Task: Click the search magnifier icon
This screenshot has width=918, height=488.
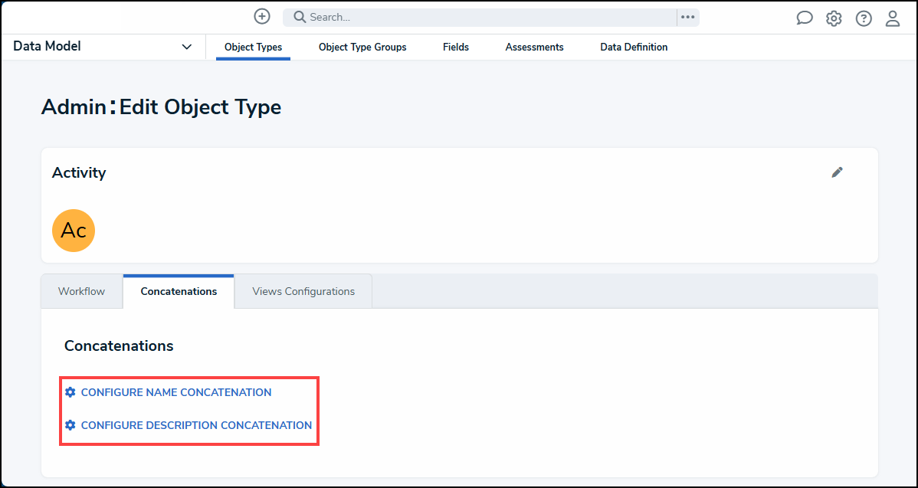Action: pos(299,16)
